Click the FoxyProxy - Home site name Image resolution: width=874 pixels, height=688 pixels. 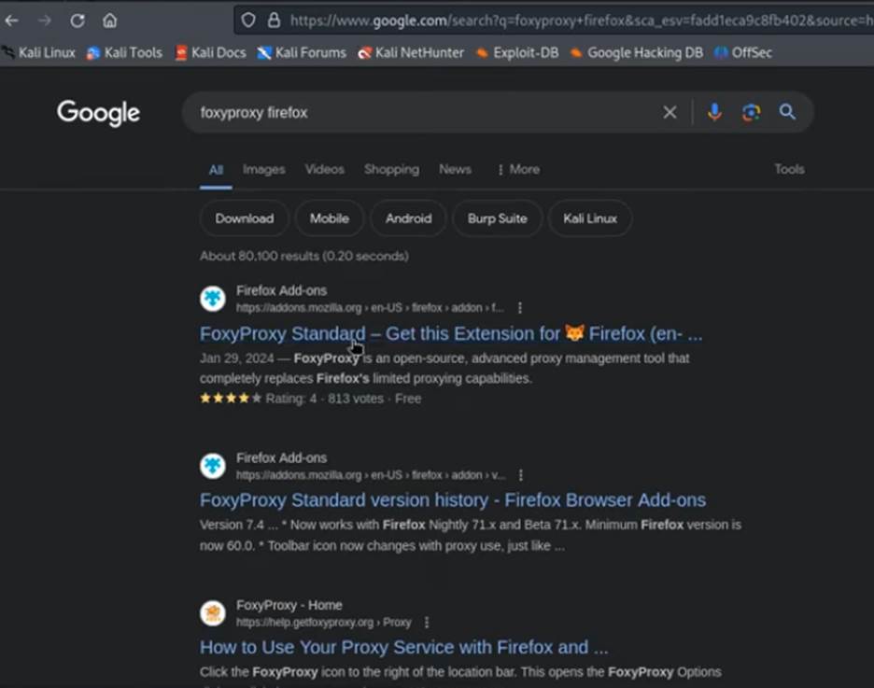click(x=289, y=605)
